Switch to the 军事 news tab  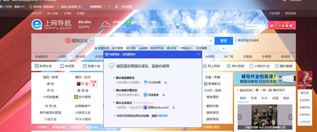click(254, 98)
